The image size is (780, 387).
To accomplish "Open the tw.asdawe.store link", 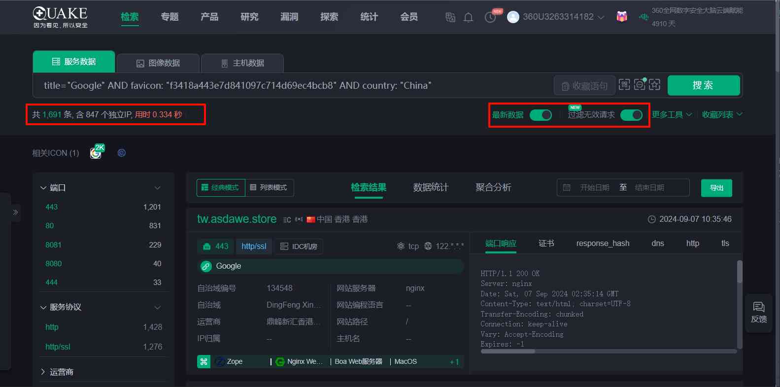I will click(x=237, y=219).
